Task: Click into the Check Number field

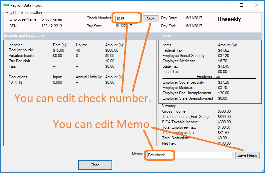Action: pos(127,19)
